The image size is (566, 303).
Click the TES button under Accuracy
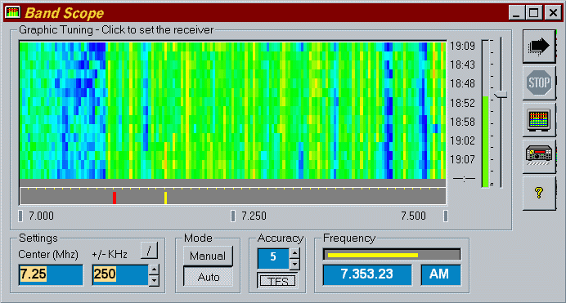277,281
